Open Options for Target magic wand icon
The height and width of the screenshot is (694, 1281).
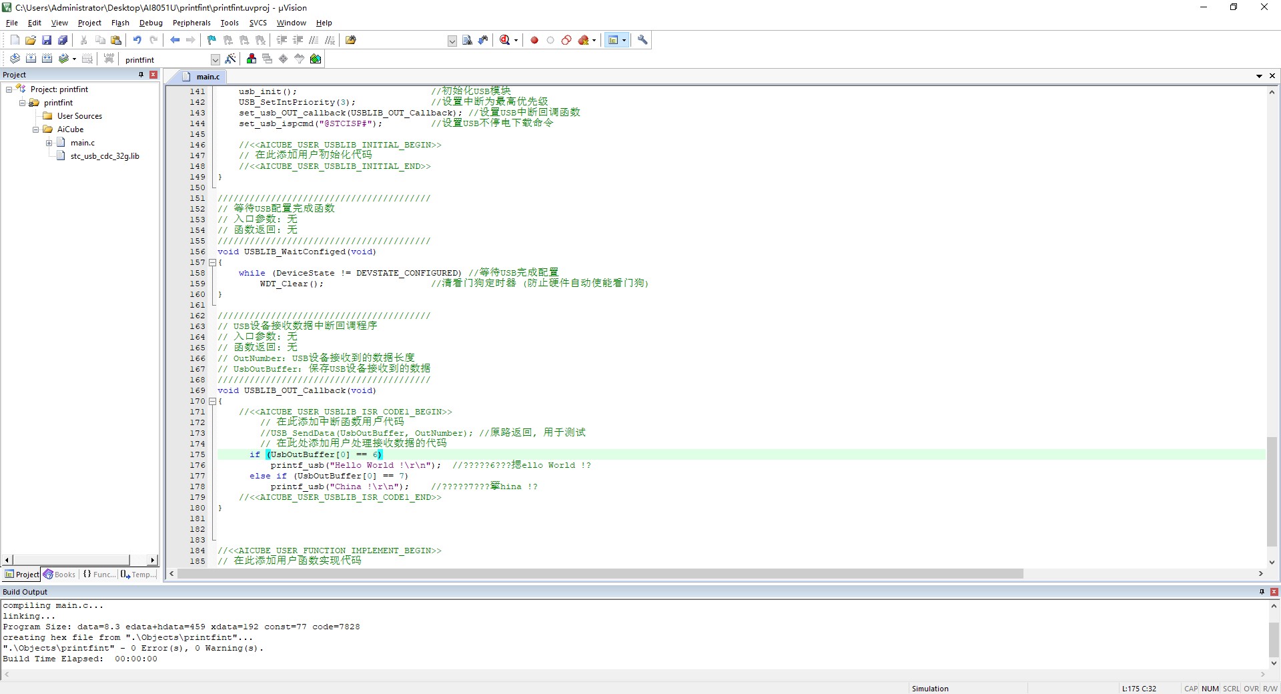point(231,59)
